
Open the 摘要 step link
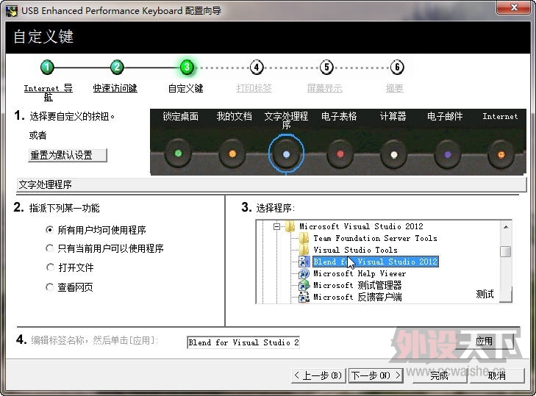click(x=395, y=88)
